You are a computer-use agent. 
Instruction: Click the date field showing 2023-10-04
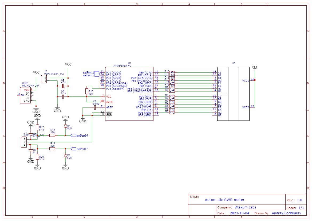click(239, 213)
